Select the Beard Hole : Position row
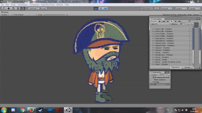Screen dimensions: 202x113 (x=171, y=43)
